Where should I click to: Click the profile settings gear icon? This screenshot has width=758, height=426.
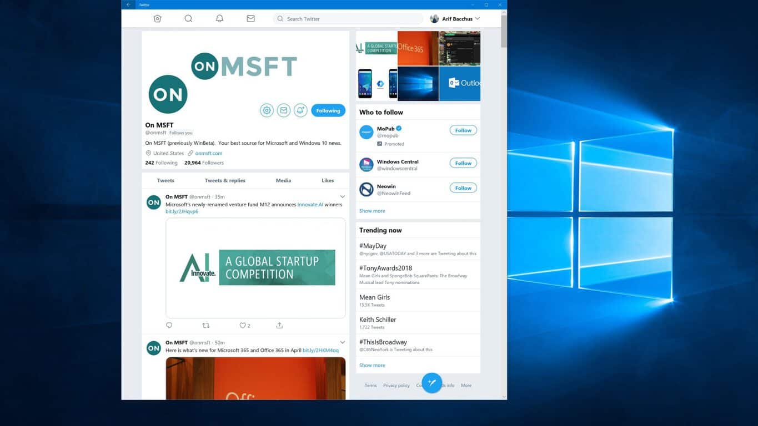pos(267,110)
